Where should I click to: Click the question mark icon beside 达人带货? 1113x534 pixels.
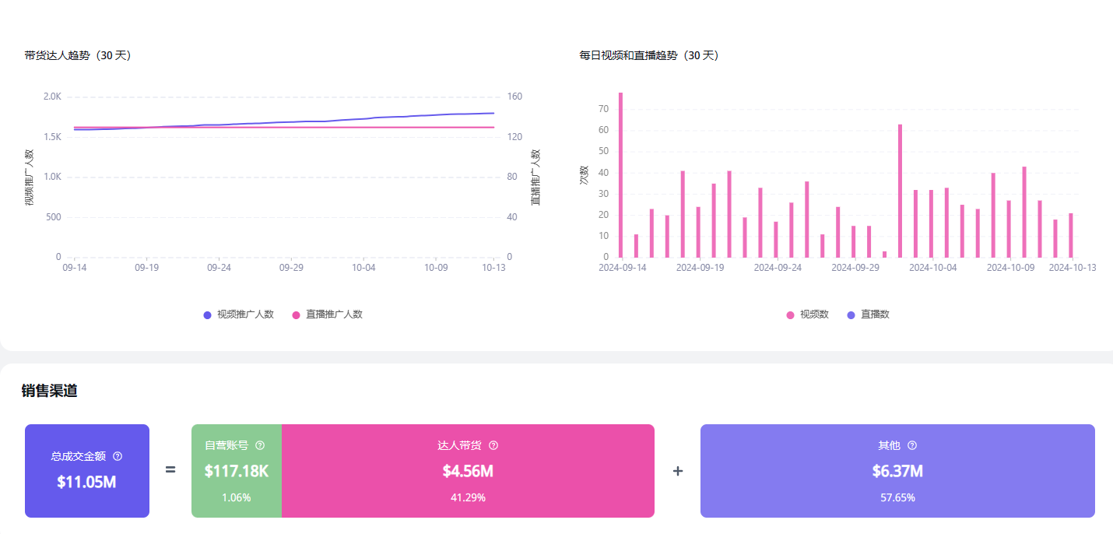click(493, 445)
